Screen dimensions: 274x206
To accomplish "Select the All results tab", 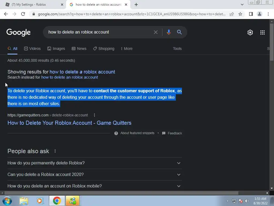I will [12, 49].
